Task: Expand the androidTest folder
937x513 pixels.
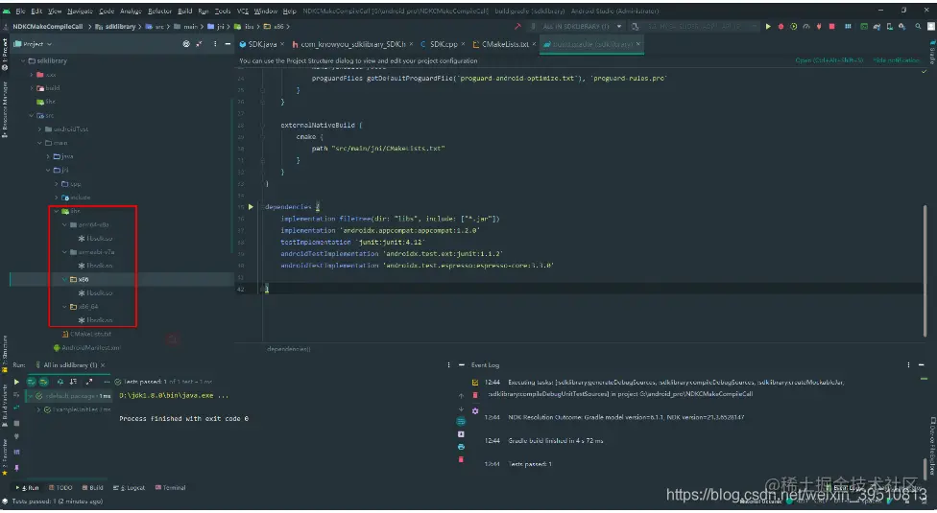Action: point(40,129)
